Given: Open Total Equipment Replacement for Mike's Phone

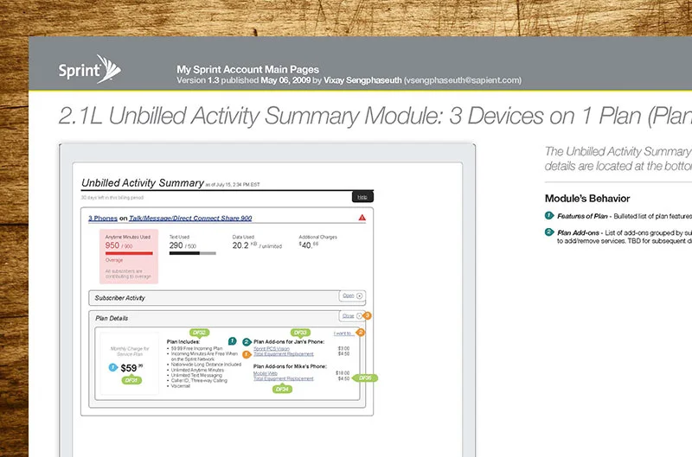Looking at the screenshot, I should [x=284, y=378].
